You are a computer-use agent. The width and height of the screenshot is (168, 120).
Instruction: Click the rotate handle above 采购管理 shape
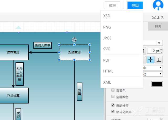[74, 39]
